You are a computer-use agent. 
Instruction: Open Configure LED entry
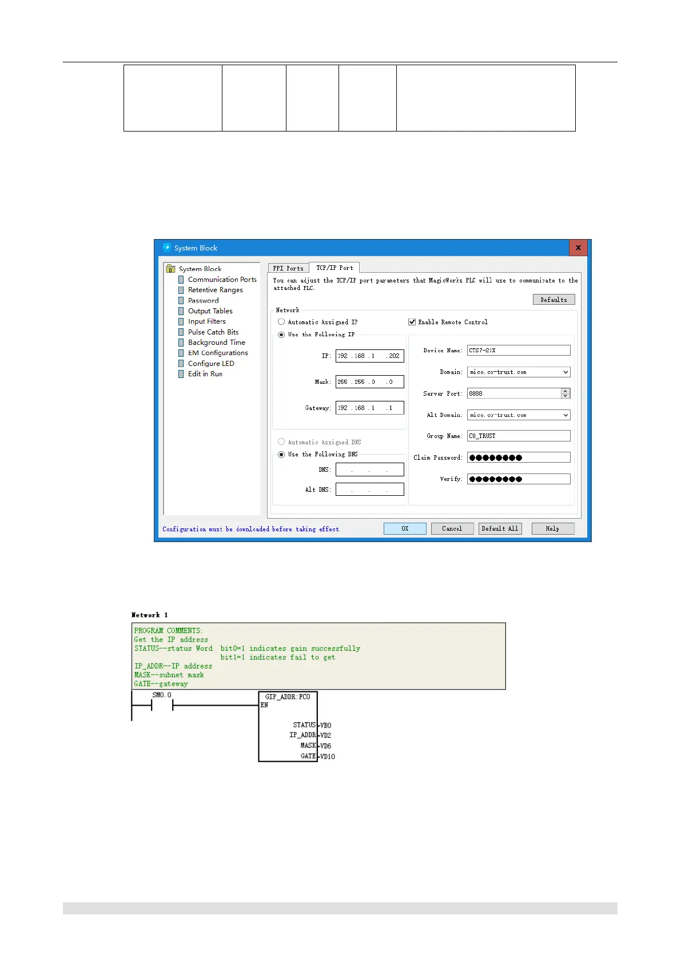[x=211, y=363]
